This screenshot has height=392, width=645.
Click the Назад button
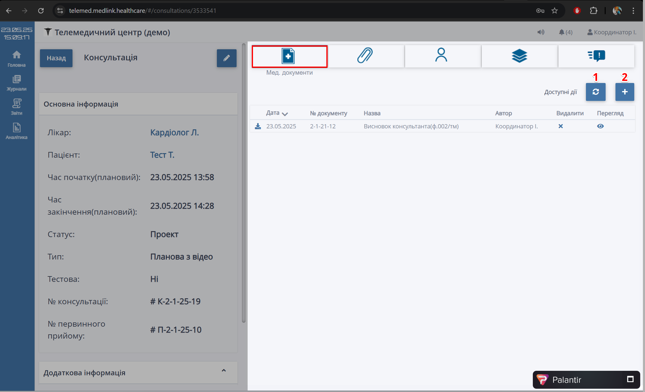56,58
